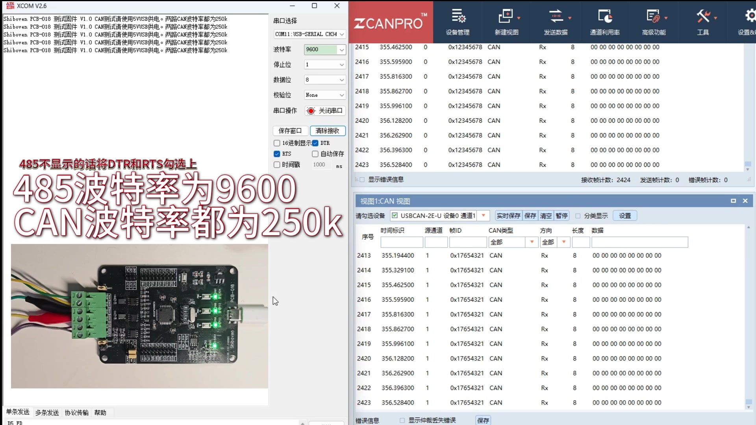Open the 协议传输 tab
This screenshot has height=425, width=756.
(x=76, y=412)
